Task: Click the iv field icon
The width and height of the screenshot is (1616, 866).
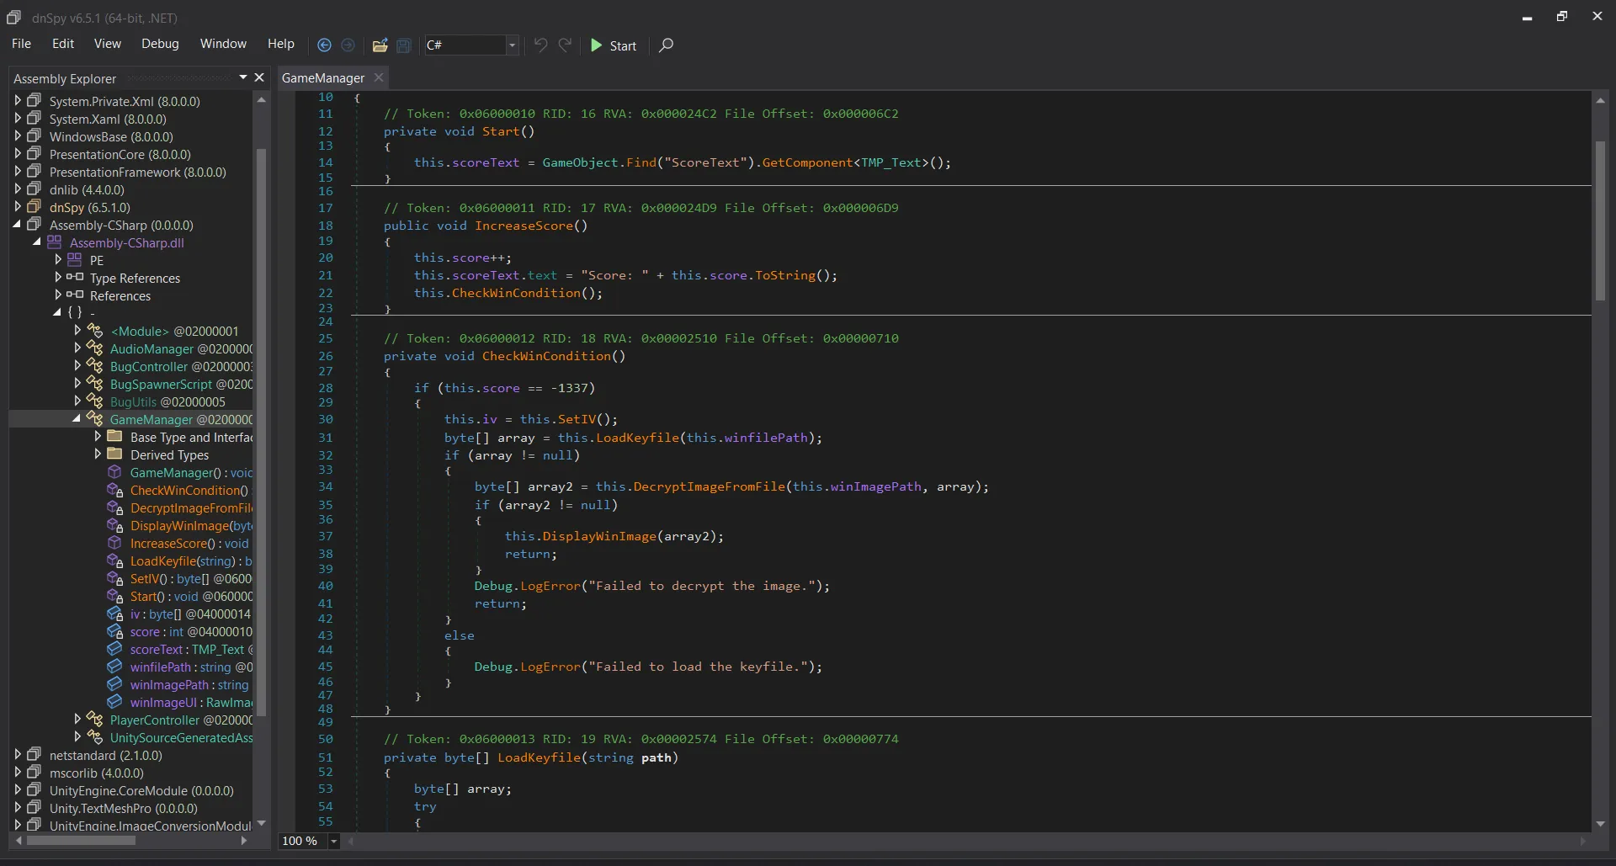Action: coord(115,614)
